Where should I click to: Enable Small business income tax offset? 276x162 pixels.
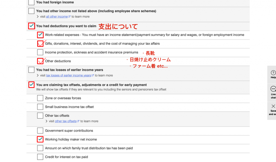[40, 107]
